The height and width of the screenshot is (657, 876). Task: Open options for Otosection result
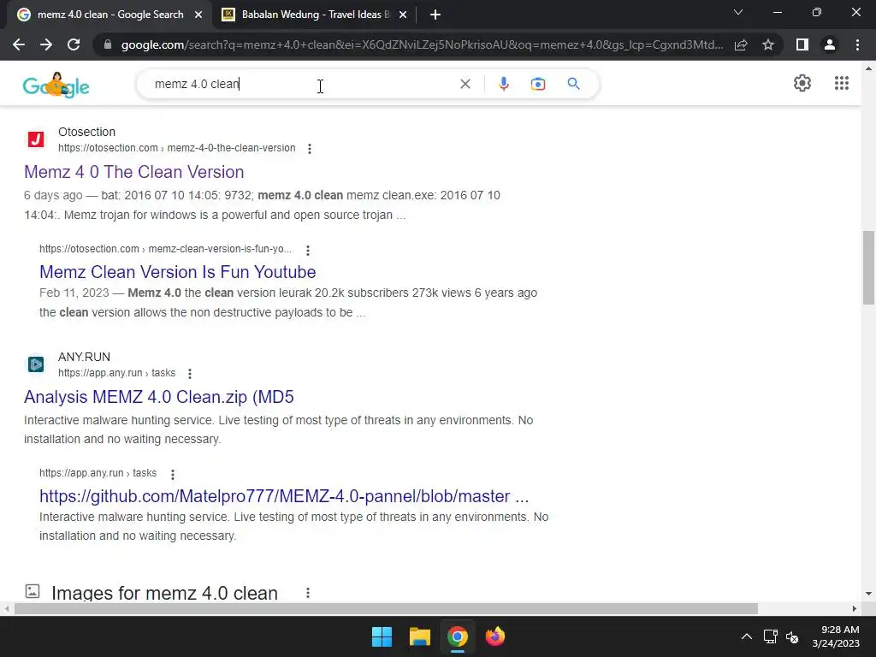click(310, 149)
